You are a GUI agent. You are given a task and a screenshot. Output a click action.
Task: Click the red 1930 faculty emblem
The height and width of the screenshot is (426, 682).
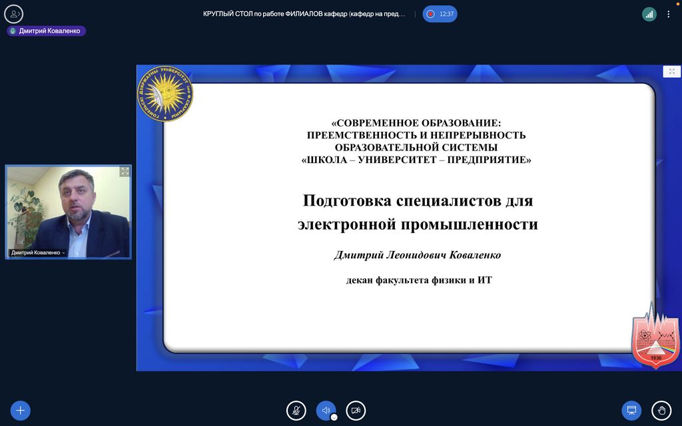coord(655,335)
